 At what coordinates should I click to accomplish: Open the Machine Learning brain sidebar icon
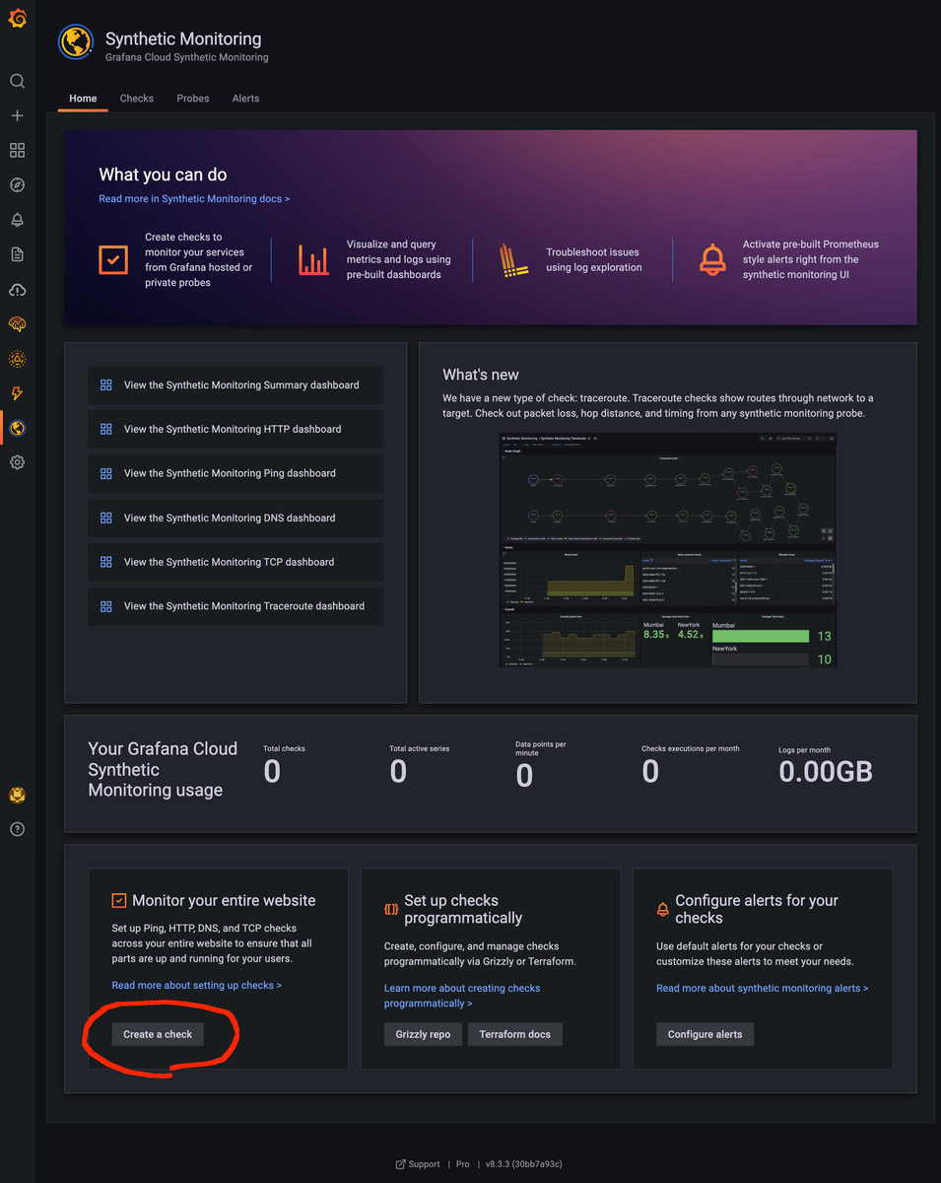(x=17, y=323)
